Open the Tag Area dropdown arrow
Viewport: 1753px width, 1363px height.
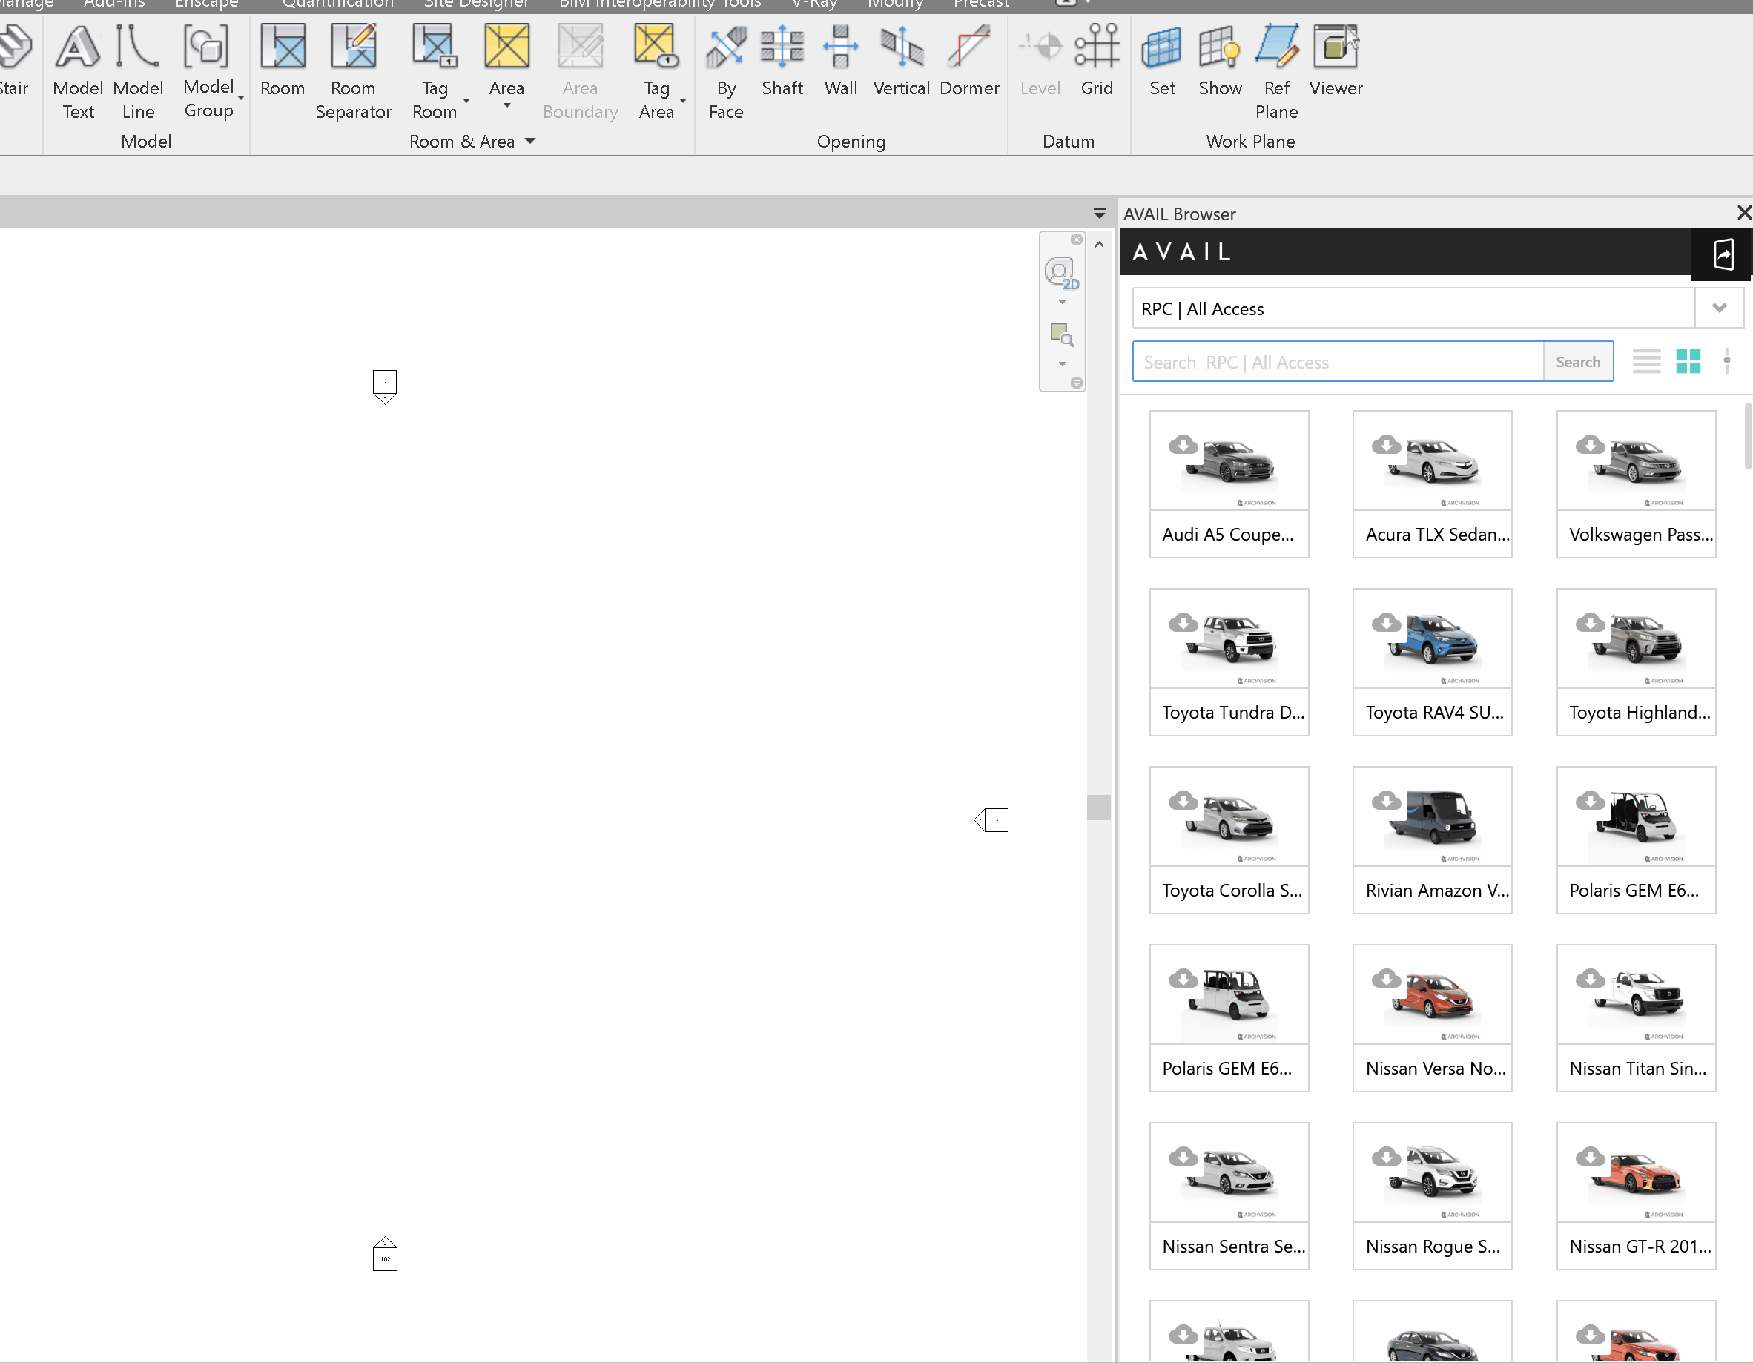(683, 100)
